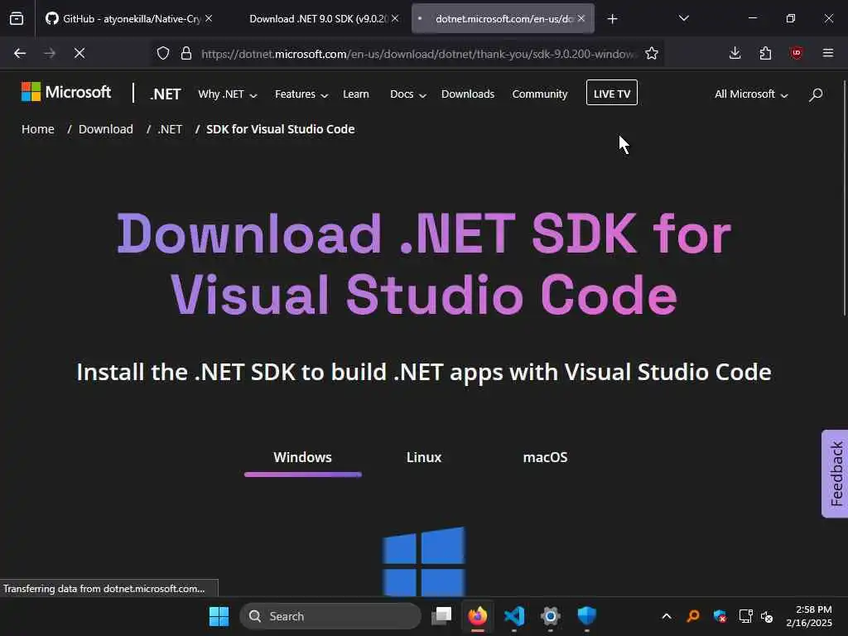Expand the Features menu

click(301, 94)
